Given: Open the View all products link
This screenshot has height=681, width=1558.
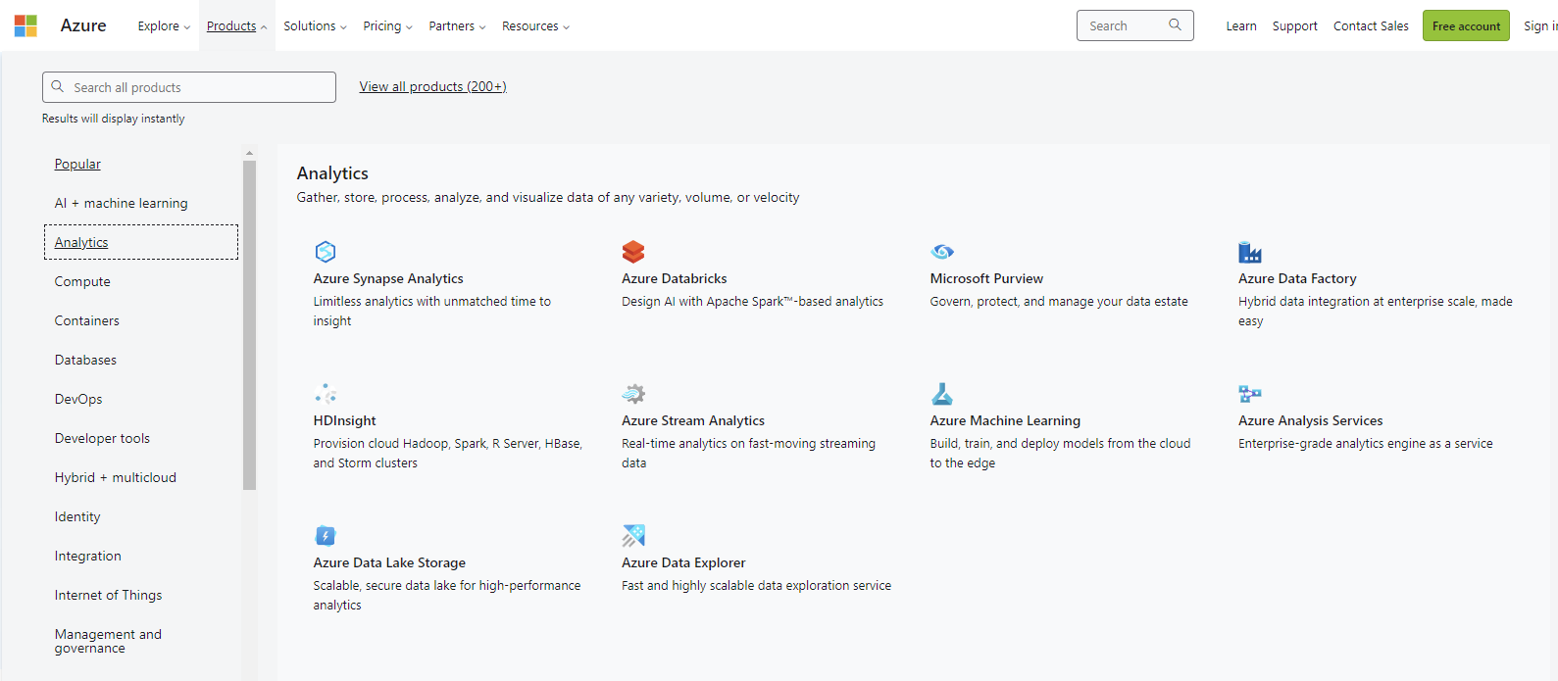Looking at the screenshot, I should point(432,87).
